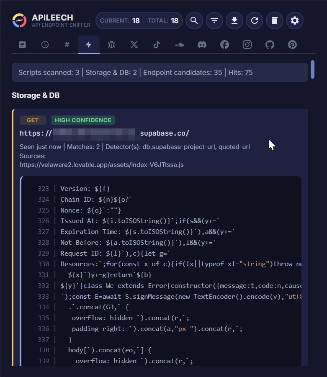
Task: Open the Discord tab
Action: click(x=202, y=44)
